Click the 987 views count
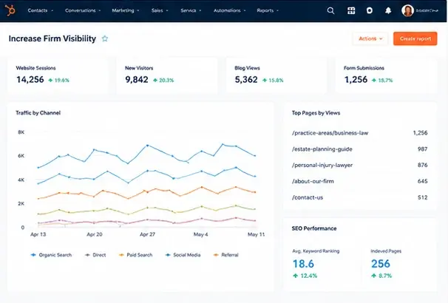Screen dimensions: 448x303 pyautogui.click(x=422, y=149)
